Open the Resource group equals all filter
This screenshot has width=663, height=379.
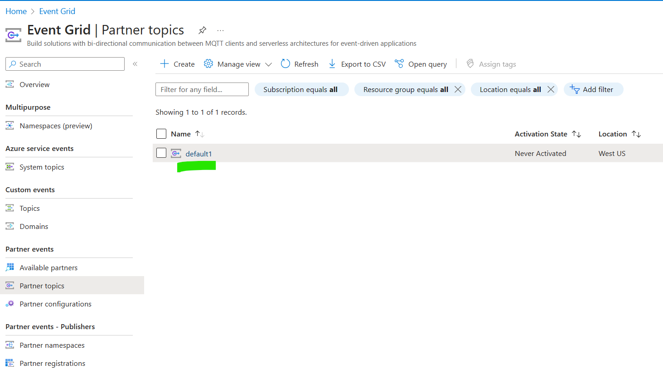click(406, 89)
